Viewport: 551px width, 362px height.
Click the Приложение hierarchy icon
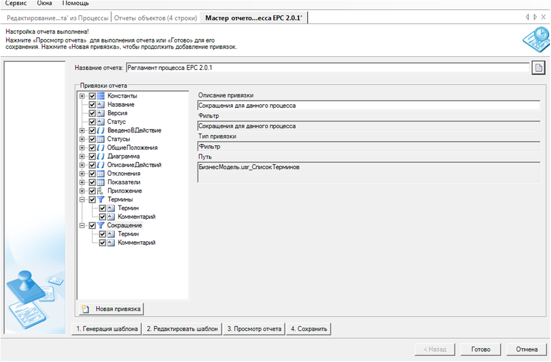coord(100,191)
